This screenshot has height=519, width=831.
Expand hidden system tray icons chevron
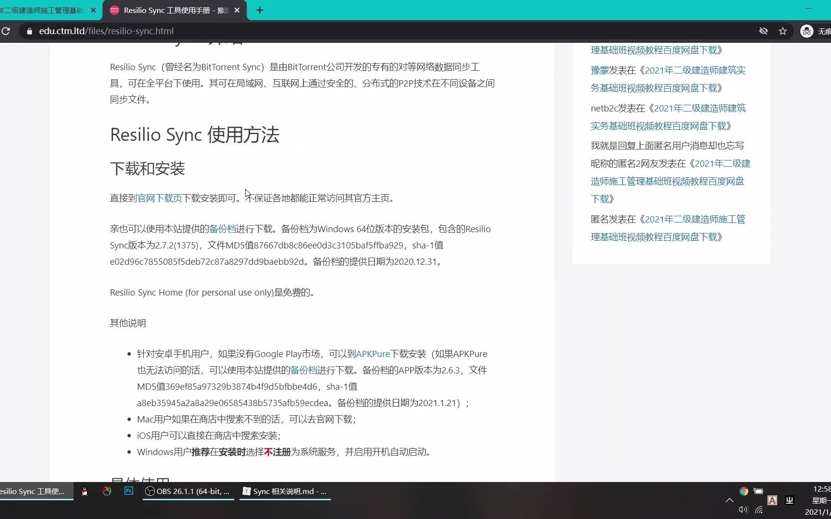point(729,500)
